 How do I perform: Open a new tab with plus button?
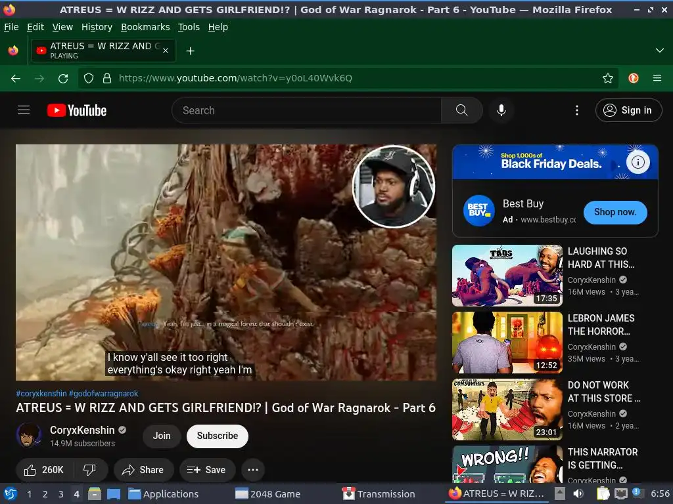tap(190, 51)
